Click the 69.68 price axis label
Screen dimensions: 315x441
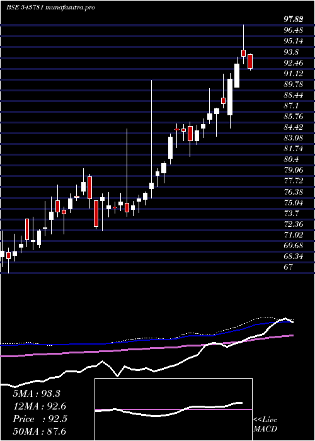click(294, 246)
